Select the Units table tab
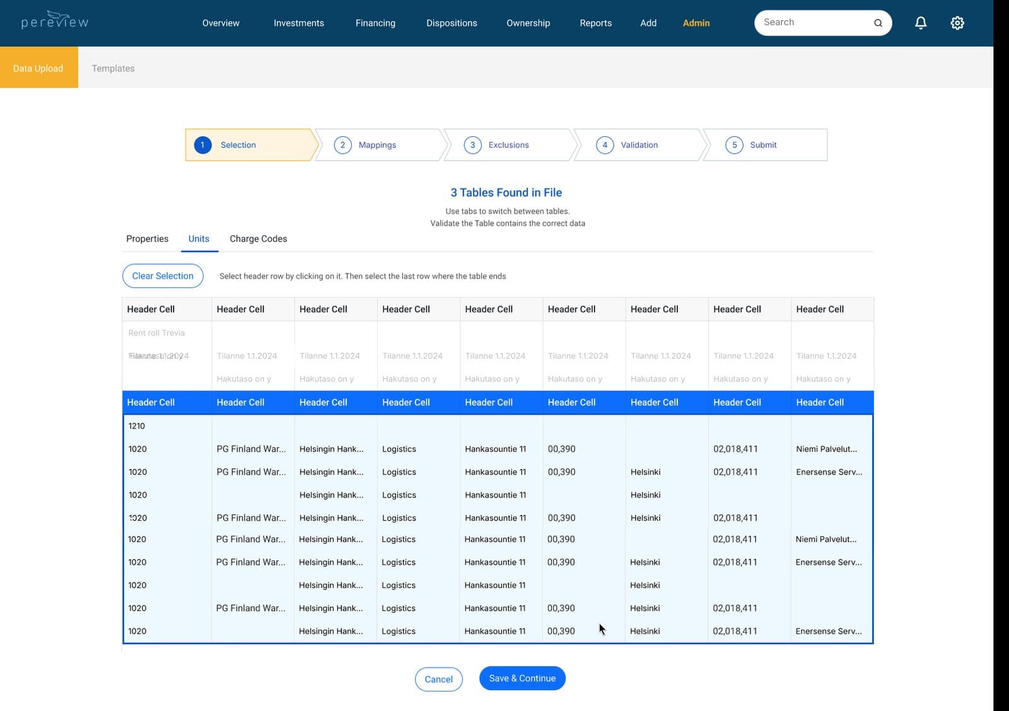Image resolution: width=1009 pixels, height=711 pixels. [199, 239]
